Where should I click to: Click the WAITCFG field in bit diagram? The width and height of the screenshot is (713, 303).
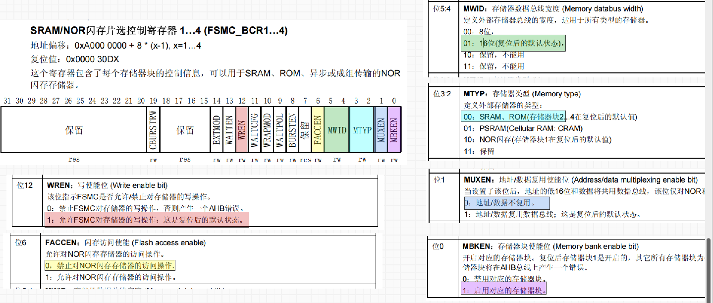255,130
